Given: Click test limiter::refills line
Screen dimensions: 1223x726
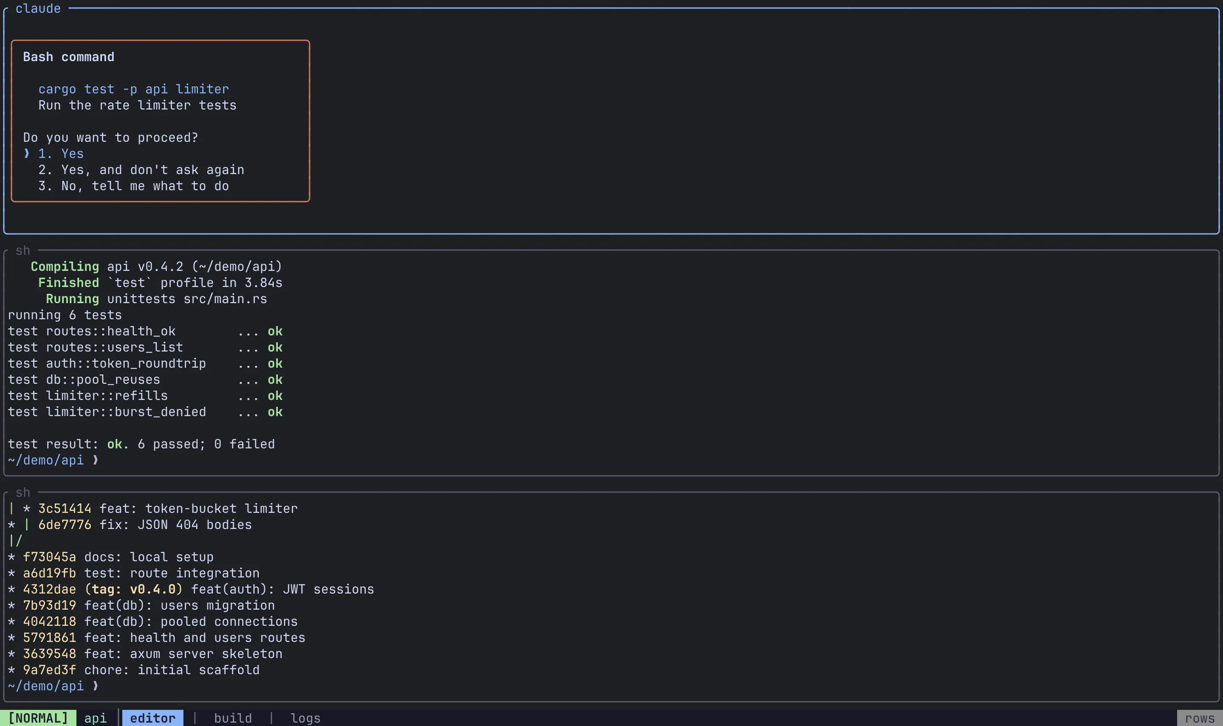Looking at the screenshot, I should click(145, 396).
